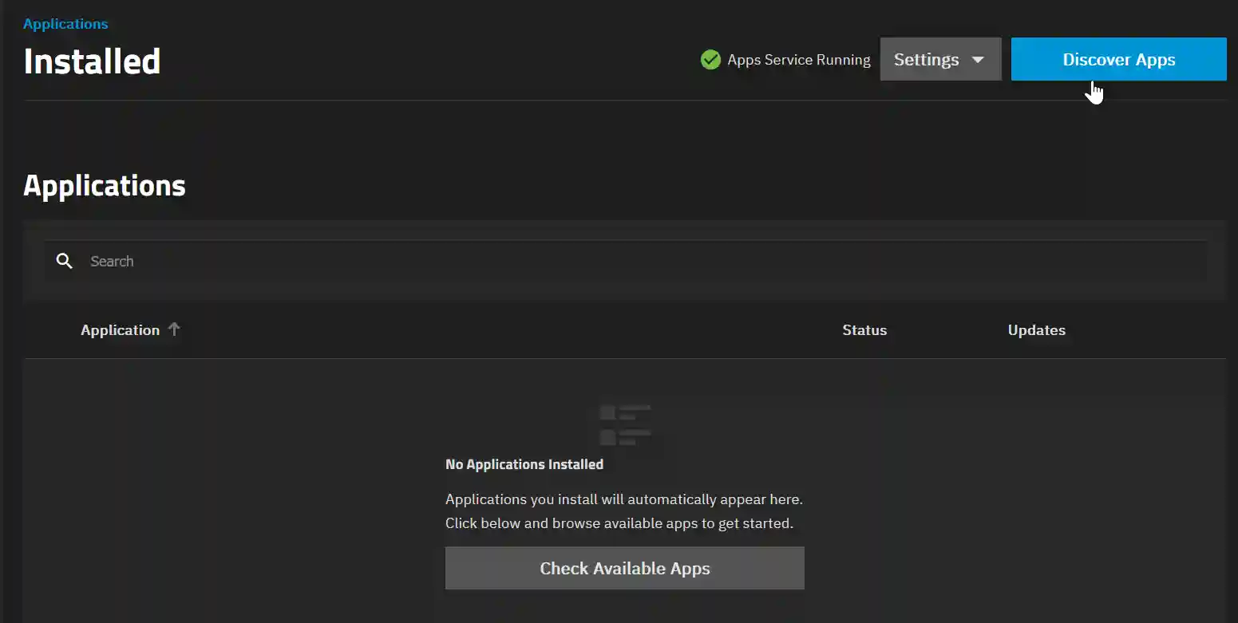Click the No Applications Installed message

pos(524,463)
